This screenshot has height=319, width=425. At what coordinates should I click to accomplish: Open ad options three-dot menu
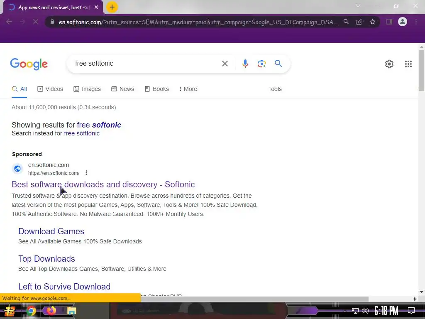[86, 173]
